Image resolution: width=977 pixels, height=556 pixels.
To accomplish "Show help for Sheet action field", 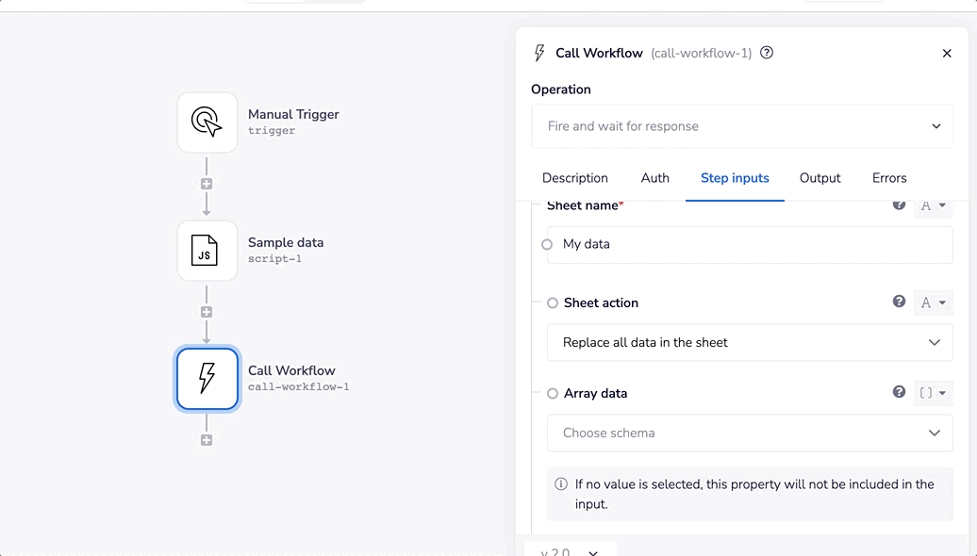I will [899, 302].
